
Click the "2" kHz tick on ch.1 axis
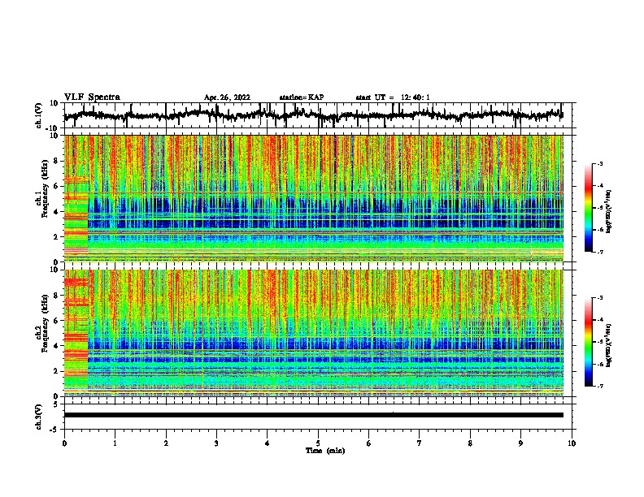(x=57, y=236)
